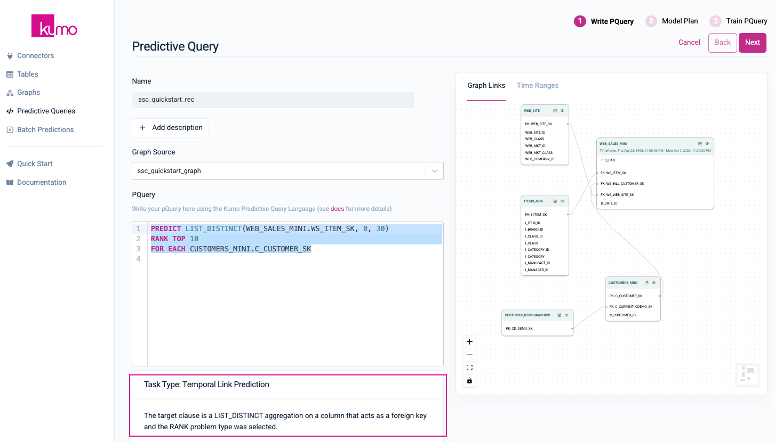Click the ssc_quickstart_graph selection field
Screen dimensions: 775x442
(287, 171)
